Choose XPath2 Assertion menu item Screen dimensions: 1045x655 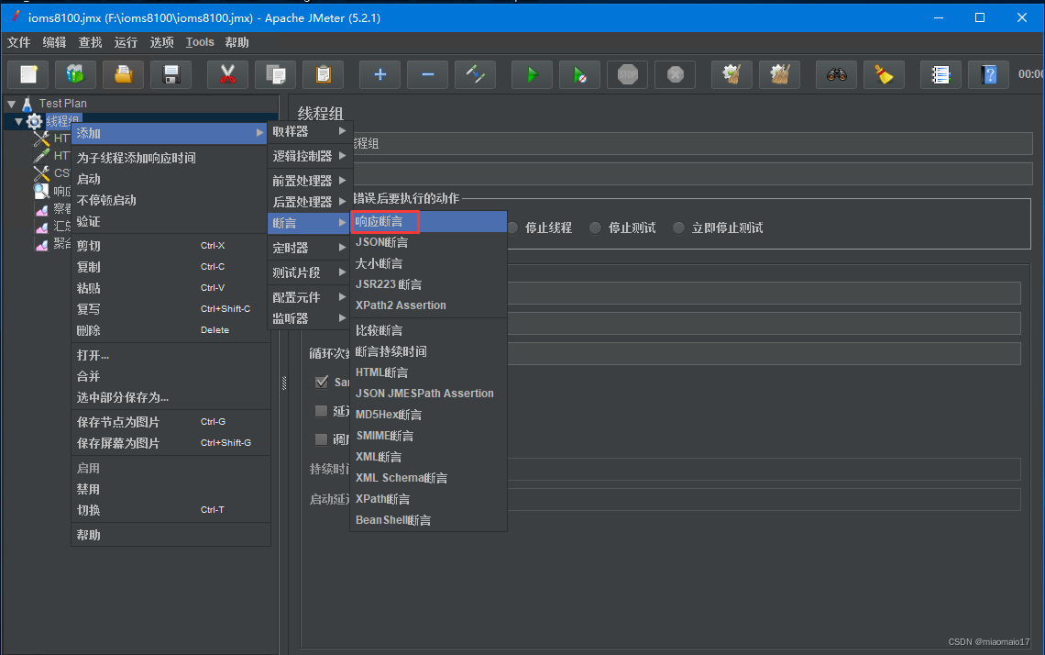428,305
